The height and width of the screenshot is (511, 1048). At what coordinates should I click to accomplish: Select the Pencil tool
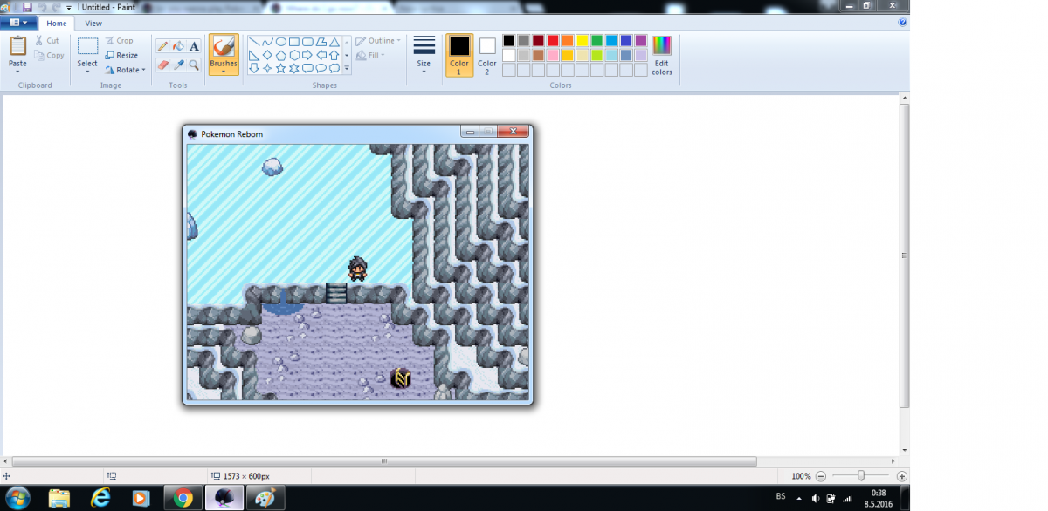point(162,46)
